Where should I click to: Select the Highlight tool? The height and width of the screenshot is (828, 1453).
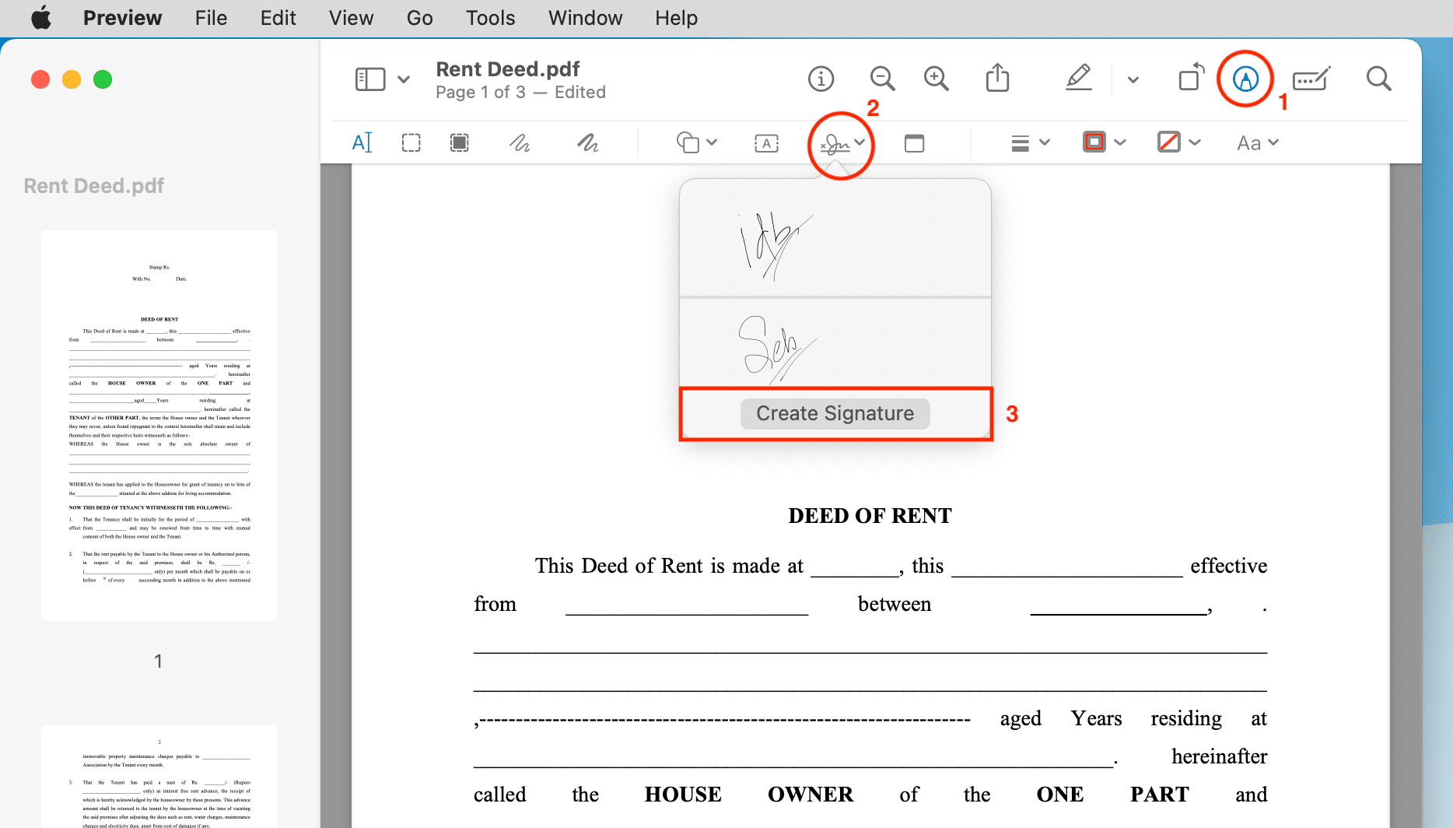pos(1079,78)
